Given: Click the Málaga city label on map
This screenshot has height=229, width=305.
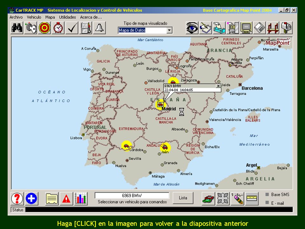Looking at the screenshot, I should tap(158, 177).
